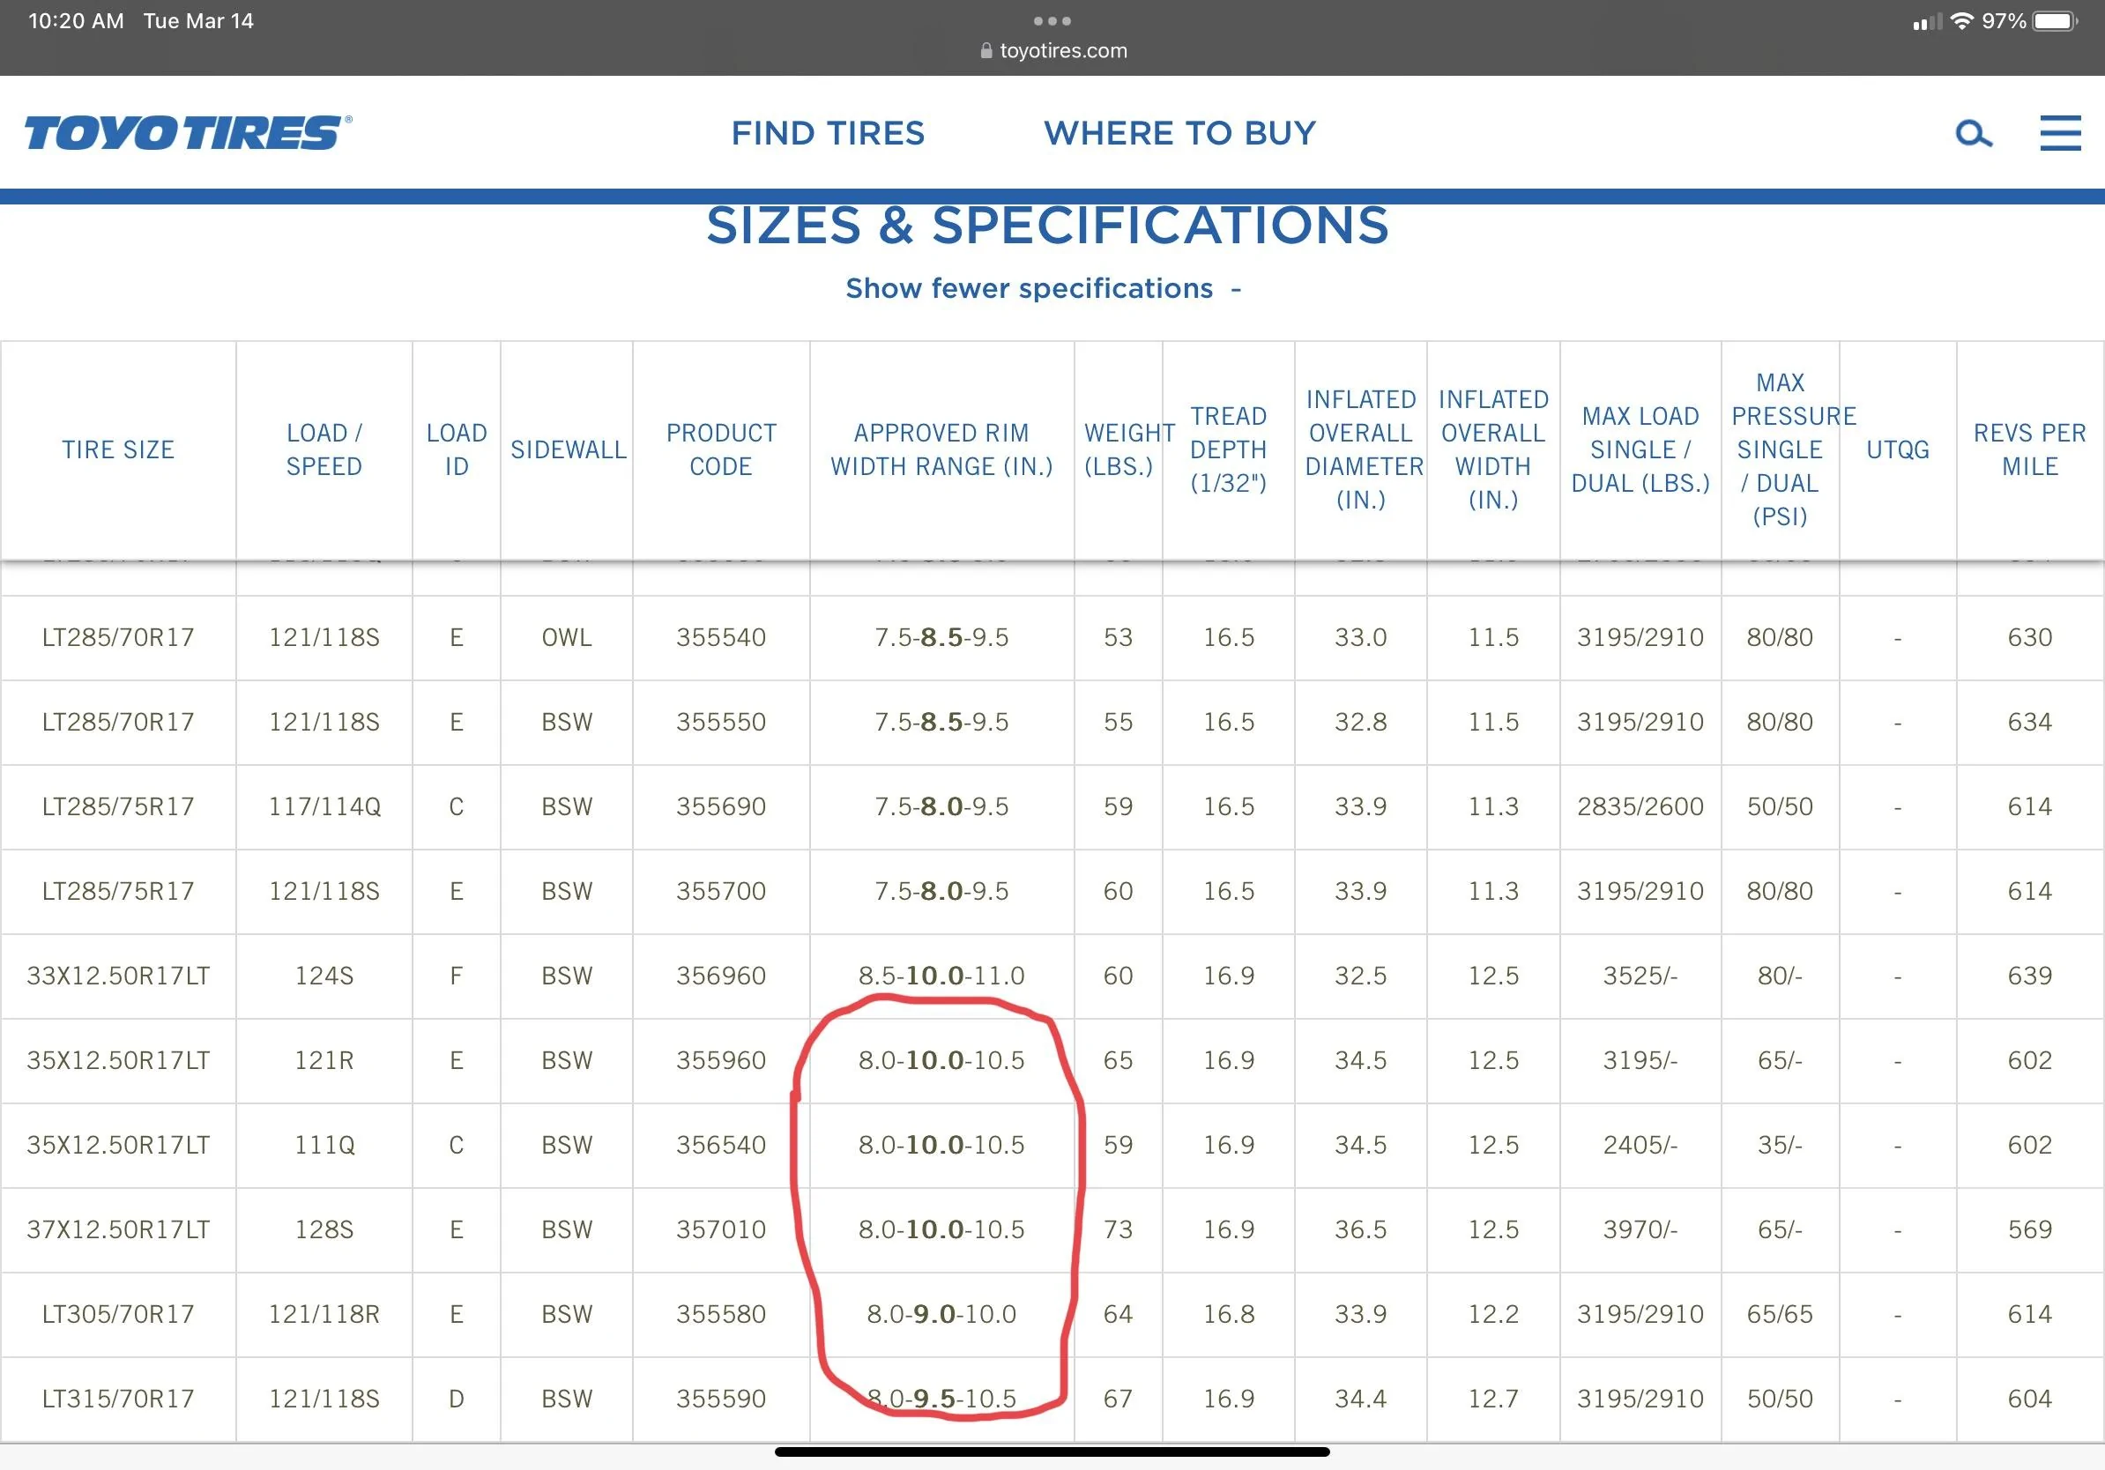Image resolution: width=2105 pixels, height=1470 pixels.
Task: Select the MAX PRESSURE SINGLE / DUAL header
Action: click(x=1792, y=450)
